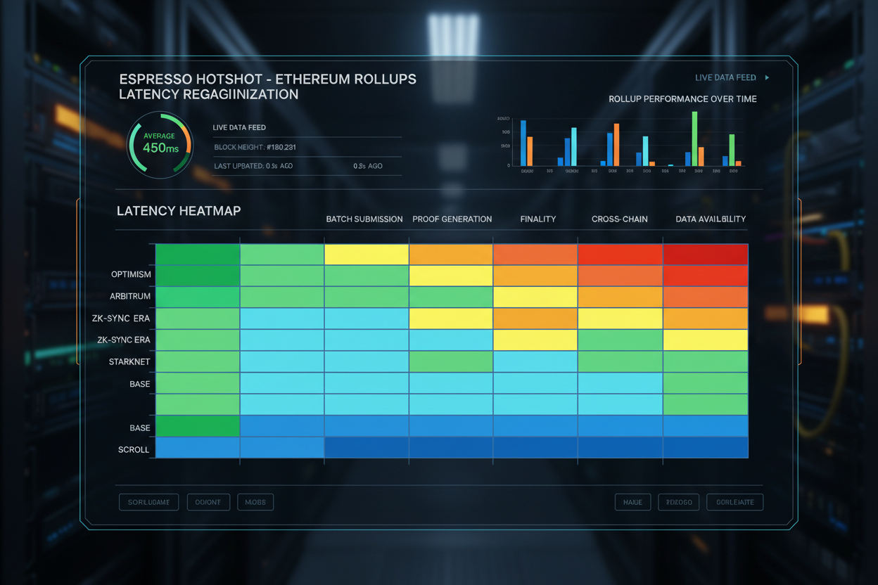The image size is (878, 585).
Task: Select the Proof Generation column header
Action: (x=452, y=219)
